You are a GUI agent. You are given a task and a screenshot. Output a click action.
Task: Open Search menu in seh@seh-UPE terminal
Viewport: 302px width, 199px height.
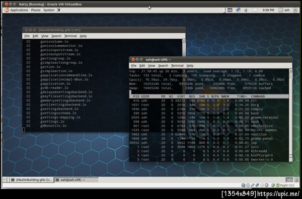(x=163, y=65)
